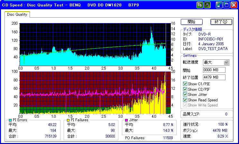Screen dimensions: 239x144
Task: Uncheck Show C1/PIE checkbox
Action: click(185, 84)
